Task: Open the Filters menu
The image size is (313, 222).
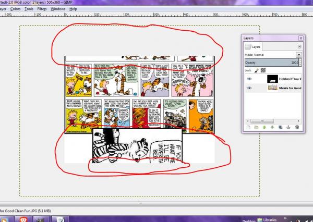Action: coord(42,9)
